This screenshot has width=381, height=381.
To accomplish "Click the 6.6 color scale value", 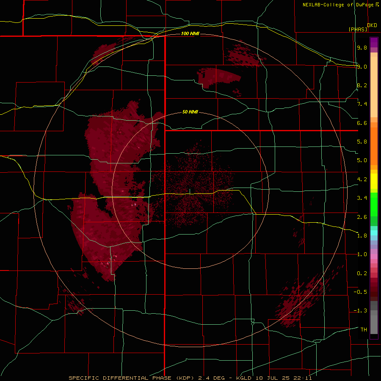I will (362, 123).
